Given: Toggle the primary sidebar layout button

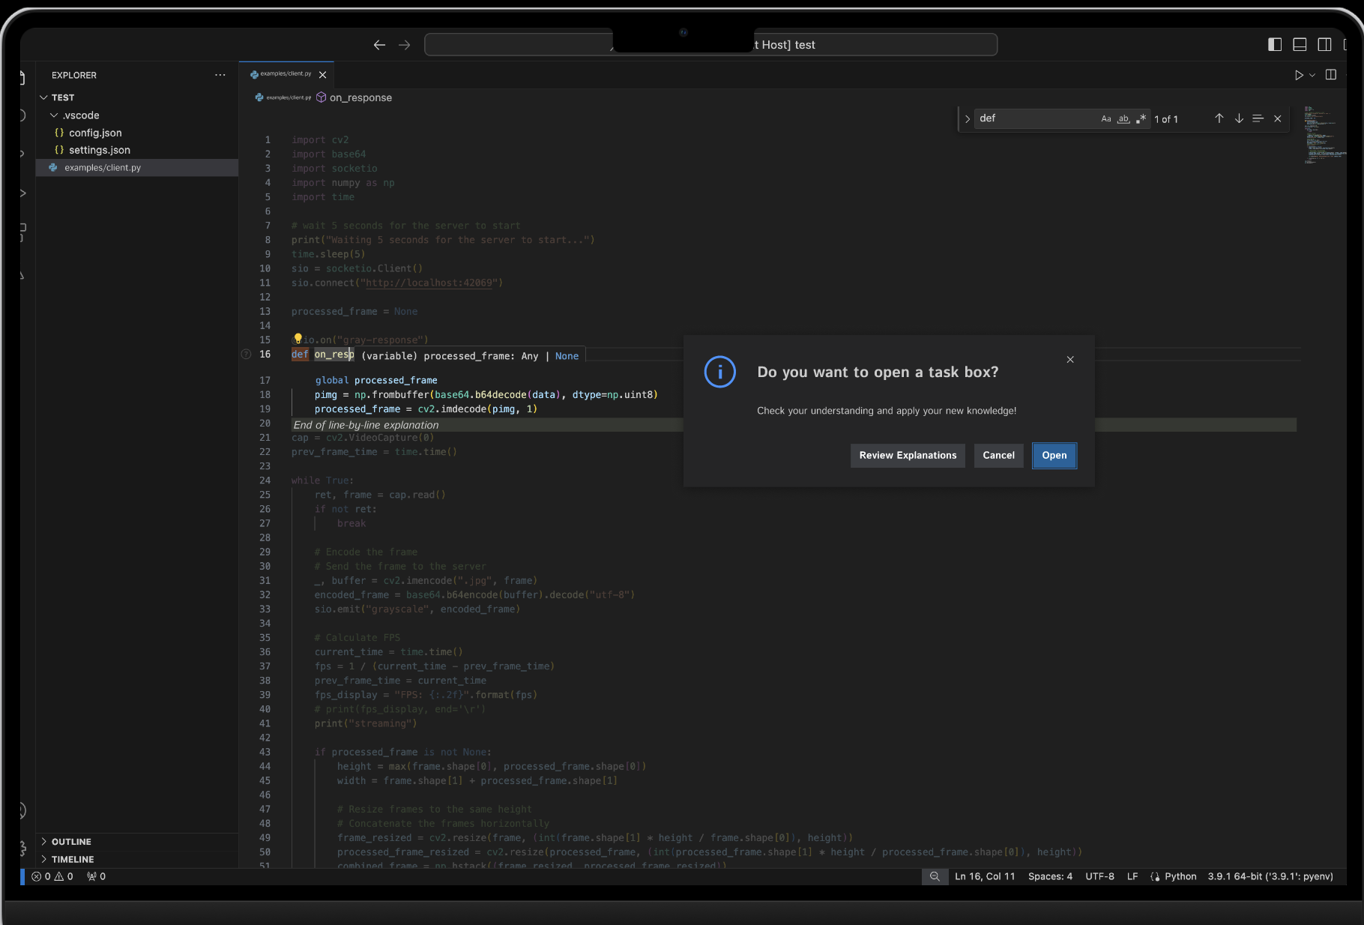Looking at the screenshot, I should pyautogui.click(x=1275, y=45).
